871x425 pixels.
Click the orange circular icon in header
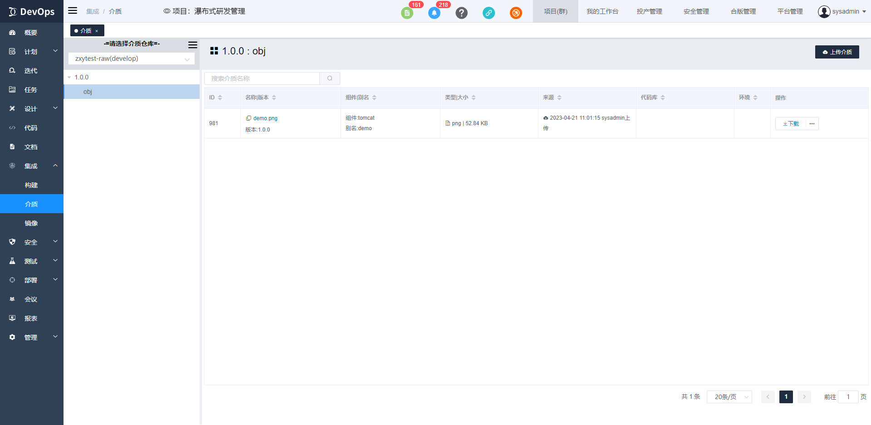click(516, 13)
